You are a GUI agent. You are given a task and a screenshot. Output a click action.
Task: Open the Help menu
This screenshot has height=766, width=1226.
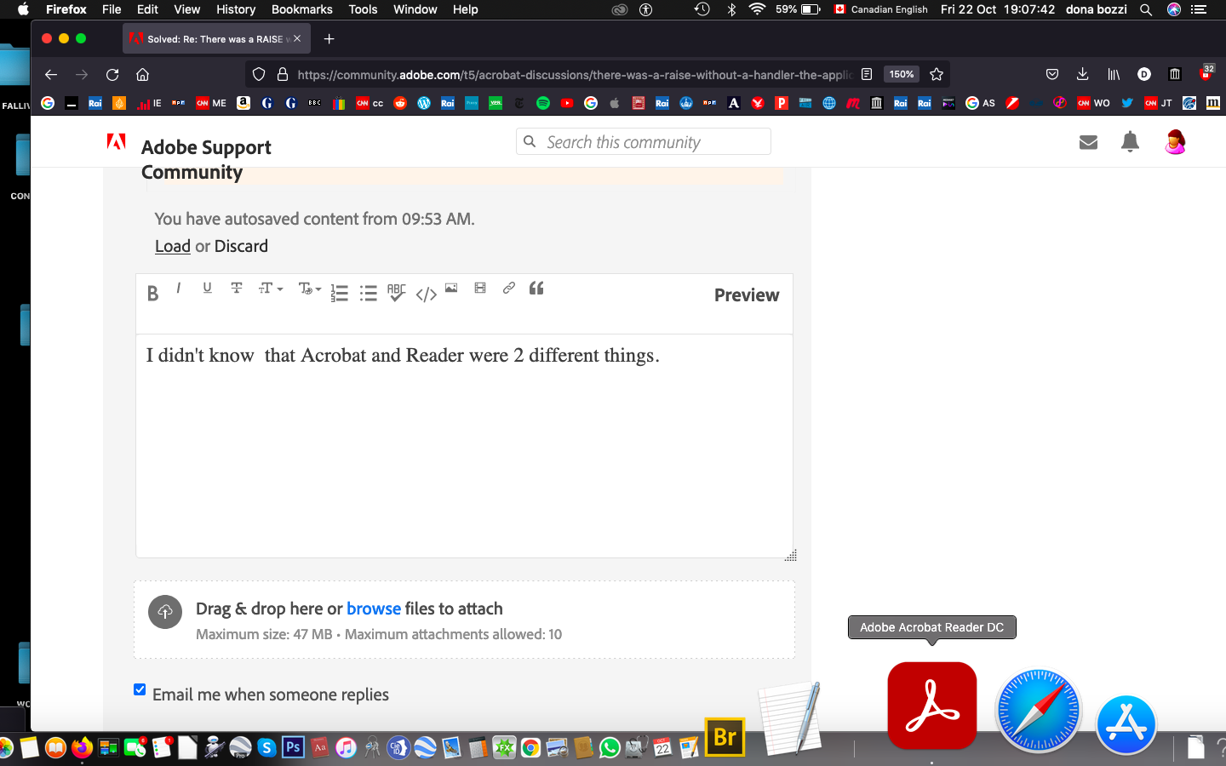465,9
